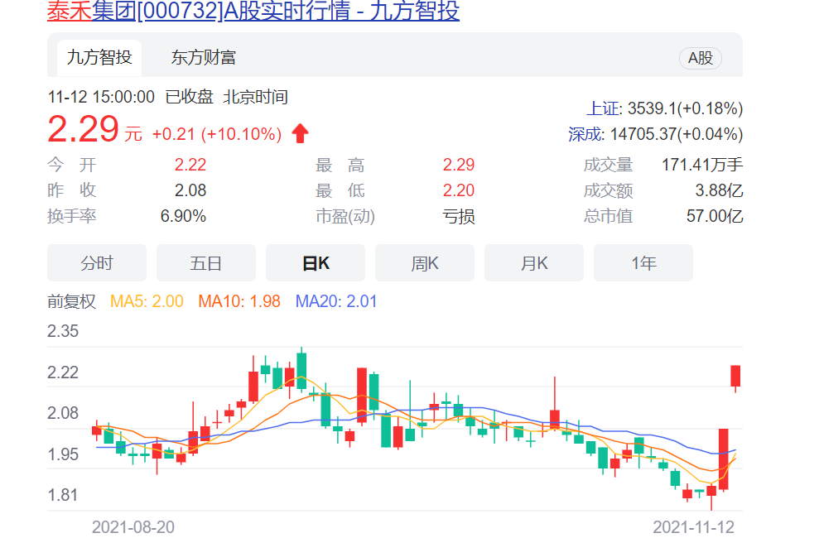
Task: Click the latest red candlestick at 2021-11-12
Action: coord(735,377)
